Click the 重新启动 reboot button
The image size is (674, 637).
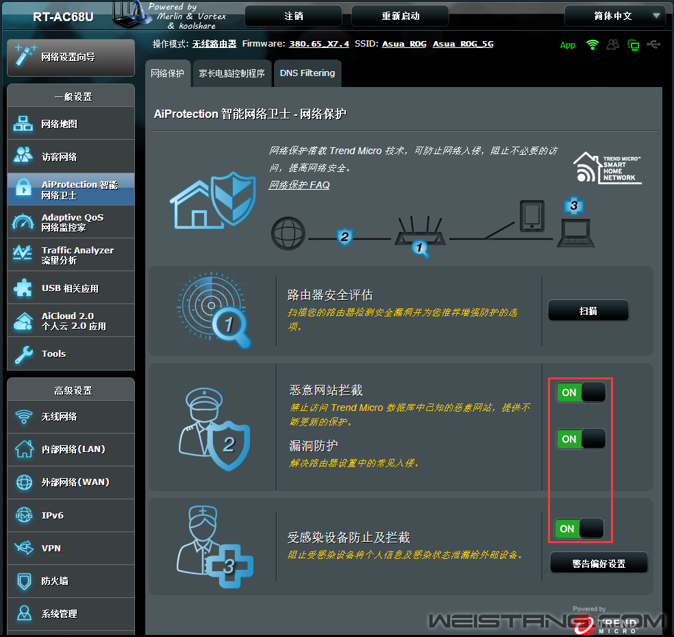(x=400, y=16)
